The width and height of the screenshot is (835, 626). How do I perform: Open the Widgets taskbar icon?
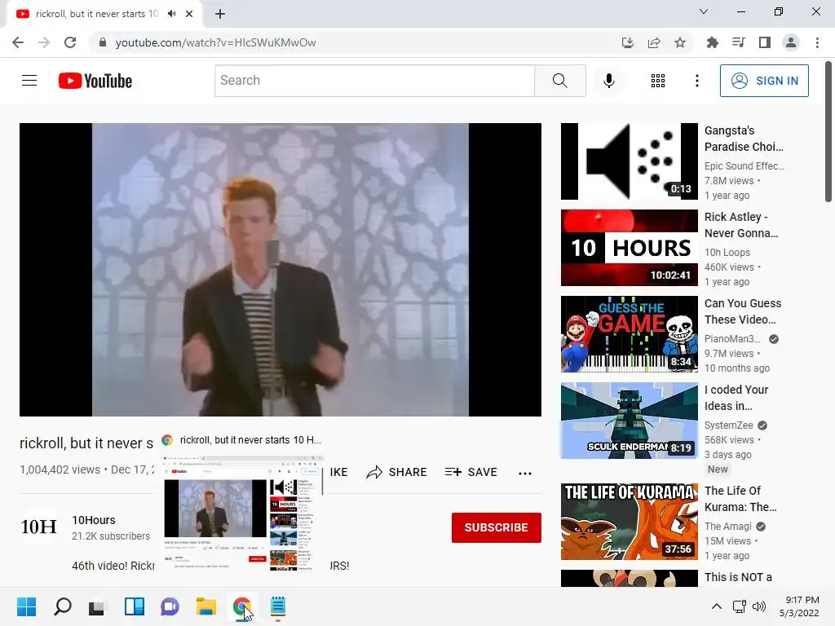pos(135,606)
